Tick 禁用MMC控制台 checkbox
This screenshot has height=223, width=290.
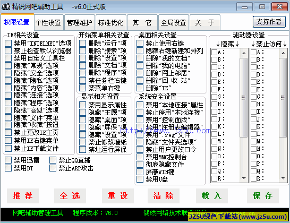(140, 157)
